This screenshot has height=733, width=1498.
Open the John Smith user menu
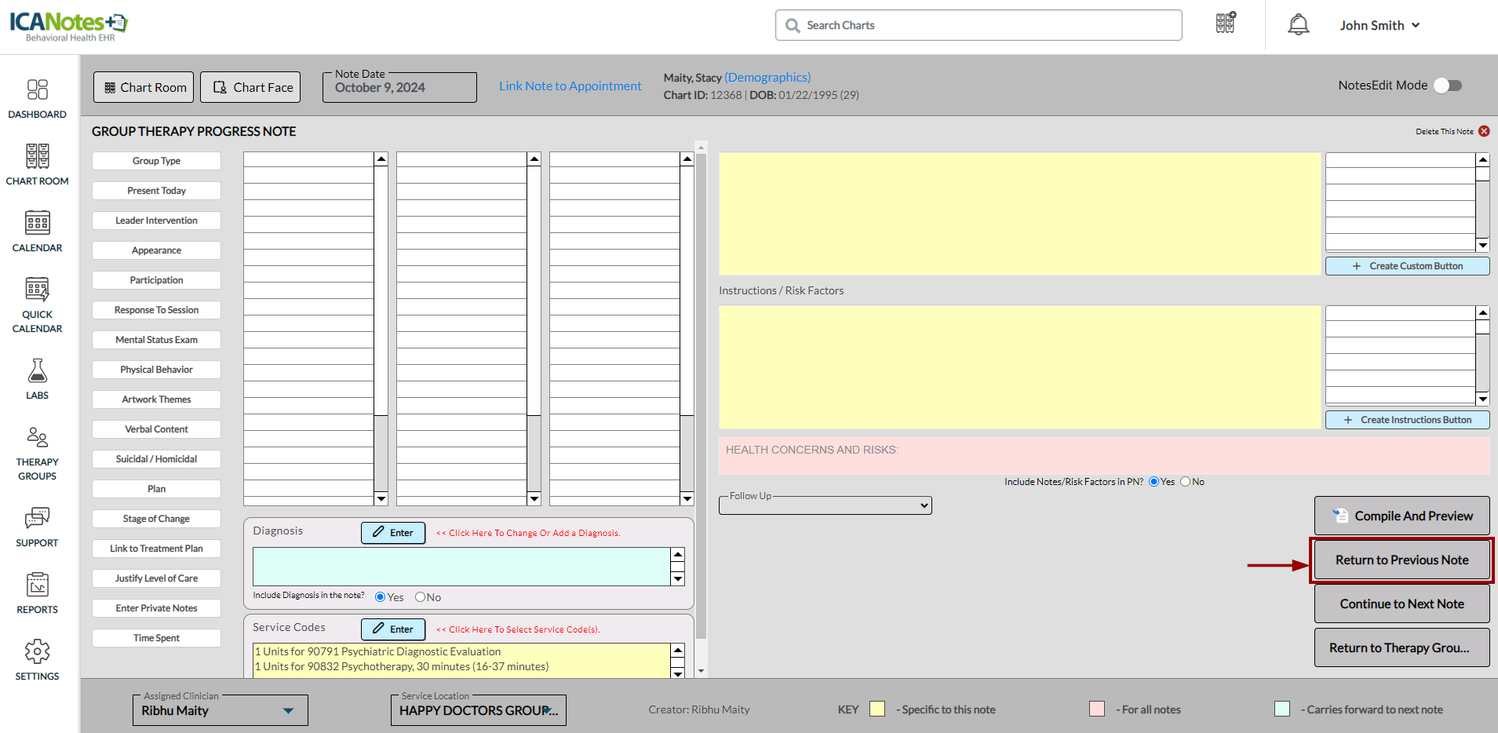pyautogui.click(x=1380, y=25)
